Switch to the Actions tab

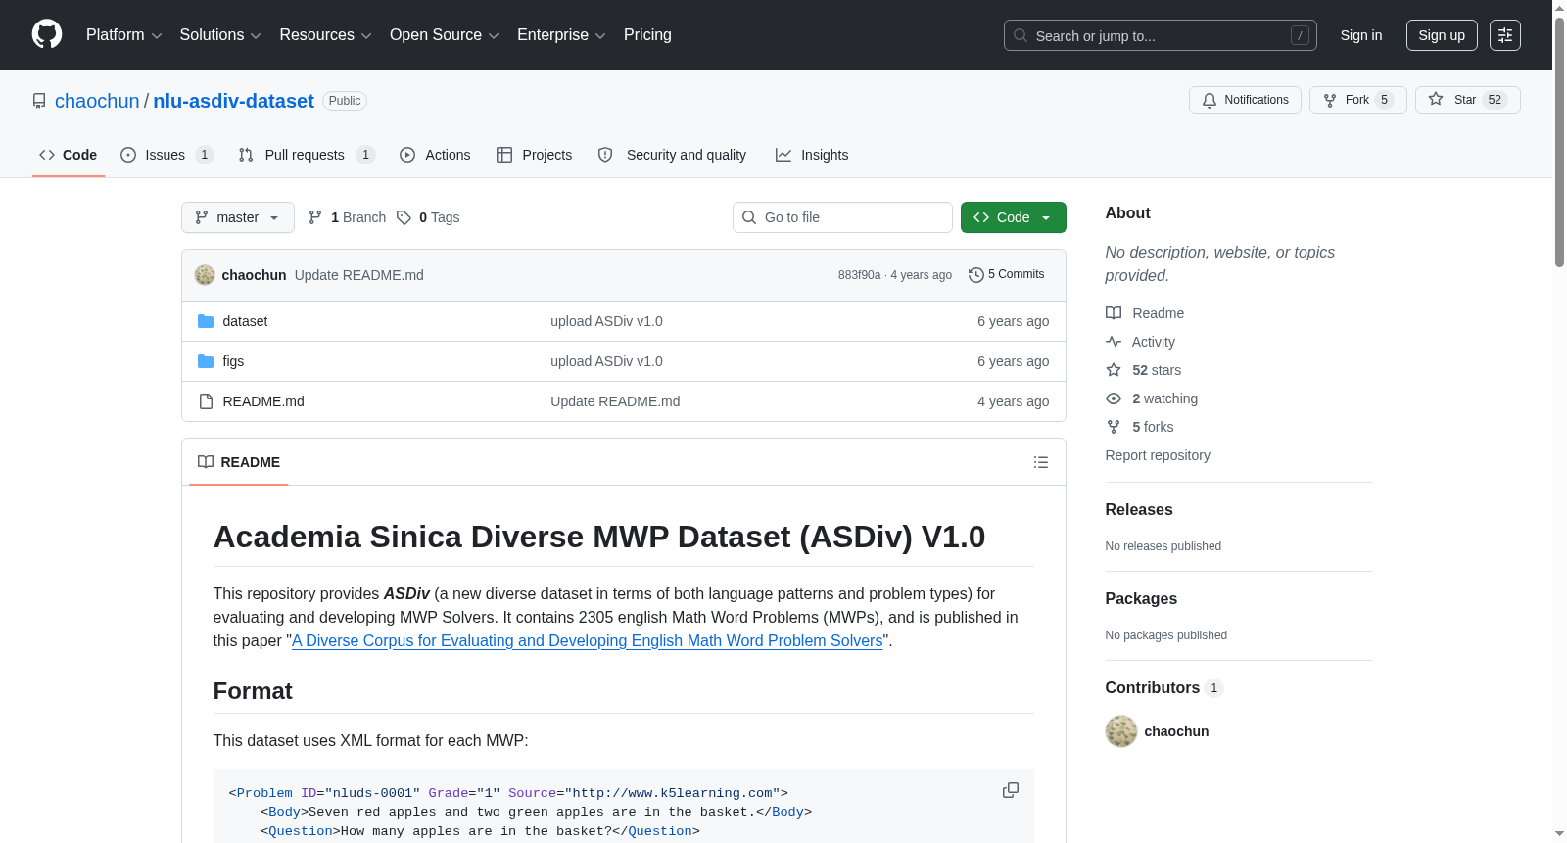(435, 155)
